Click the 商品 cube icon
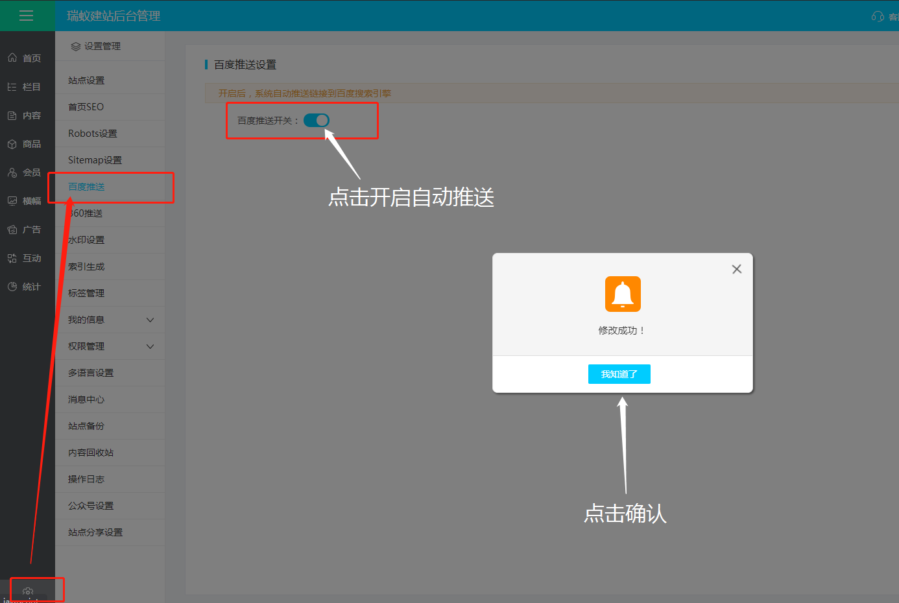899x603 pixels. (x=12, y=144)
